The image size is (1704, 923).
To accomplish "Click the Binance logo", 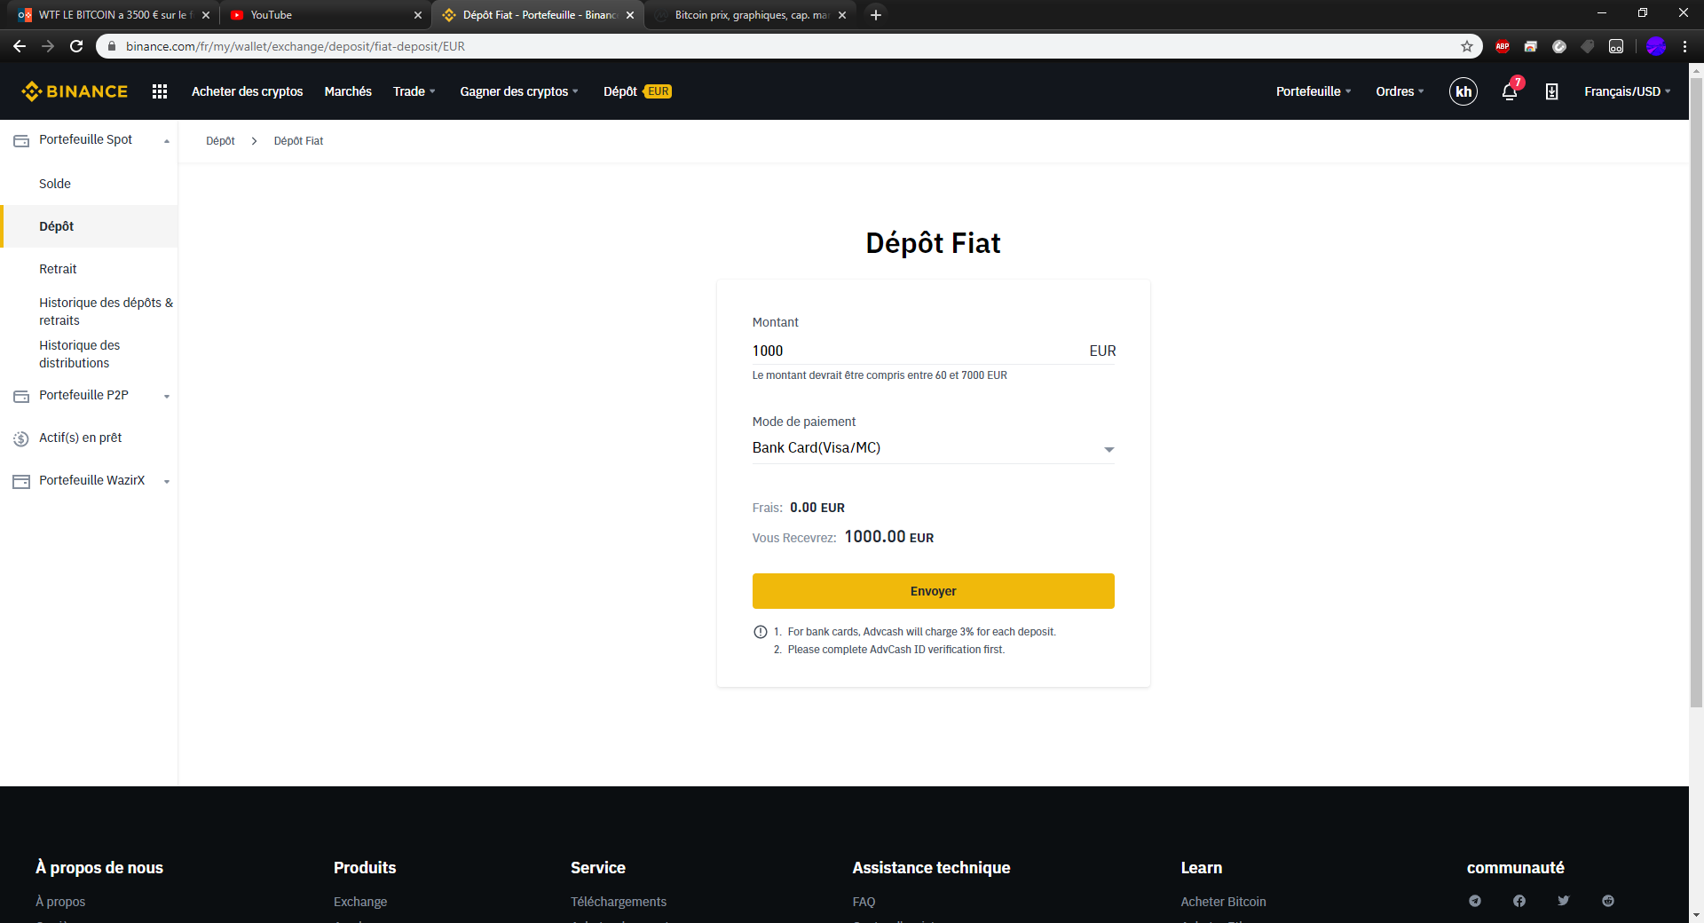I will pos(75,91).
